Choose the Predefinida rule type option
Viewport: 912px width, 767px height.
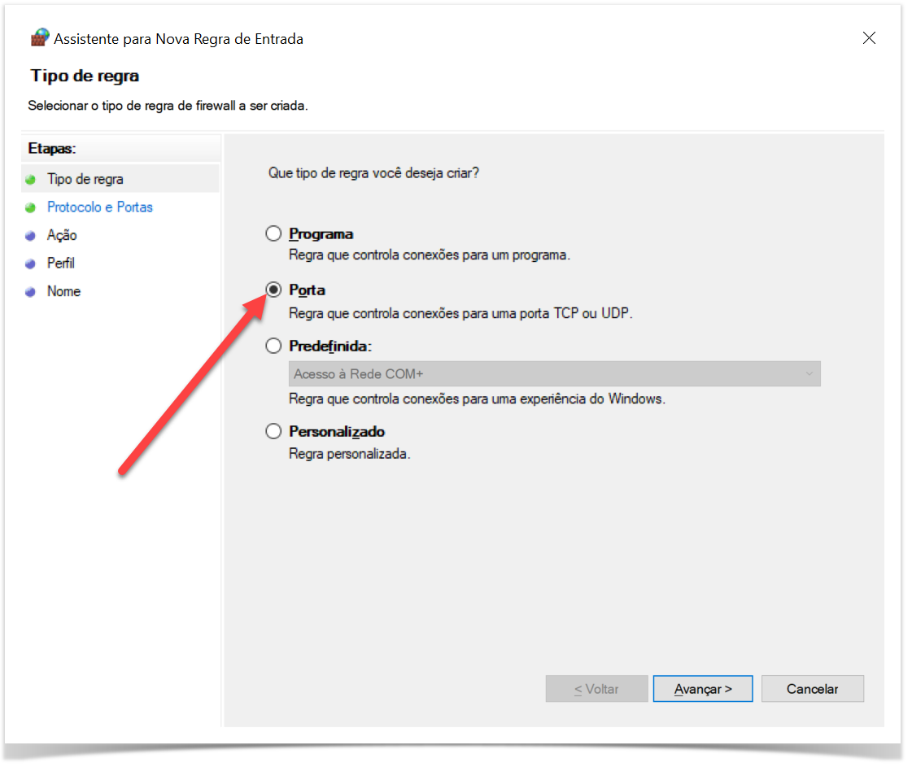coord(274,346)
